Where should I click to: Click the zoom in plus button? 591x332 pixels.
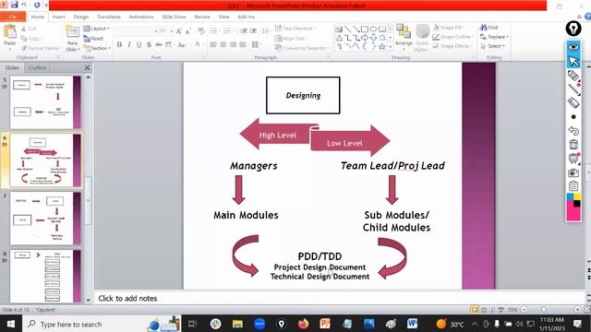[577, 310]
